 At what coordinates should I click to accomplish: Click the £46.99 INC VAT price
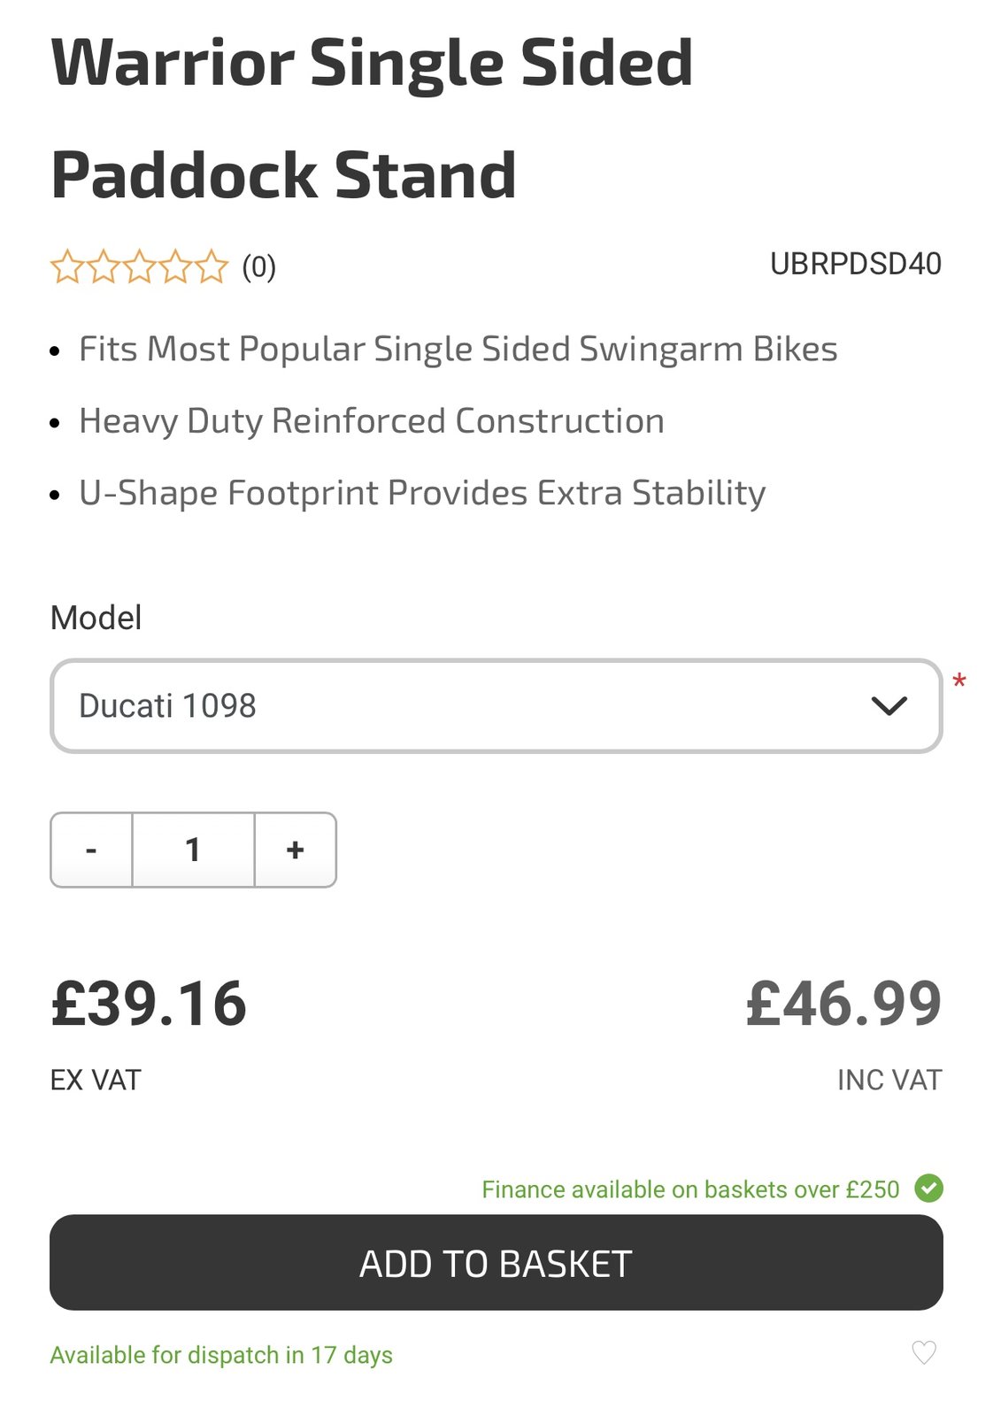843,1004
